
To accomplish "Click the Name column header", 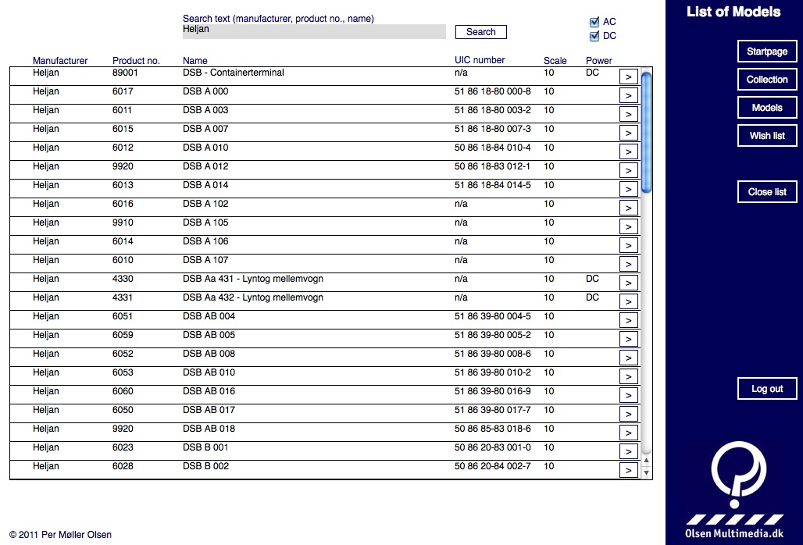I will point(195,60).
